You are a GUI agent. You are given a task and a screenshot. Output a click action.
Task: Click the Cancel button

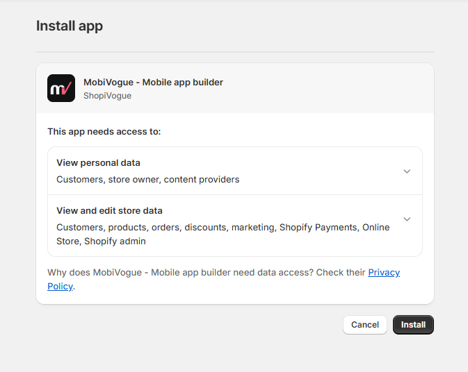[365, 325]
